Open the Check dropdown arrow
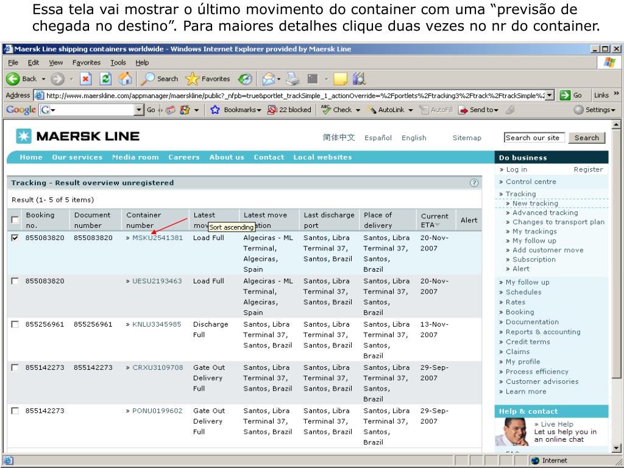This screenshot has width=624, height=468. [358, 110]
